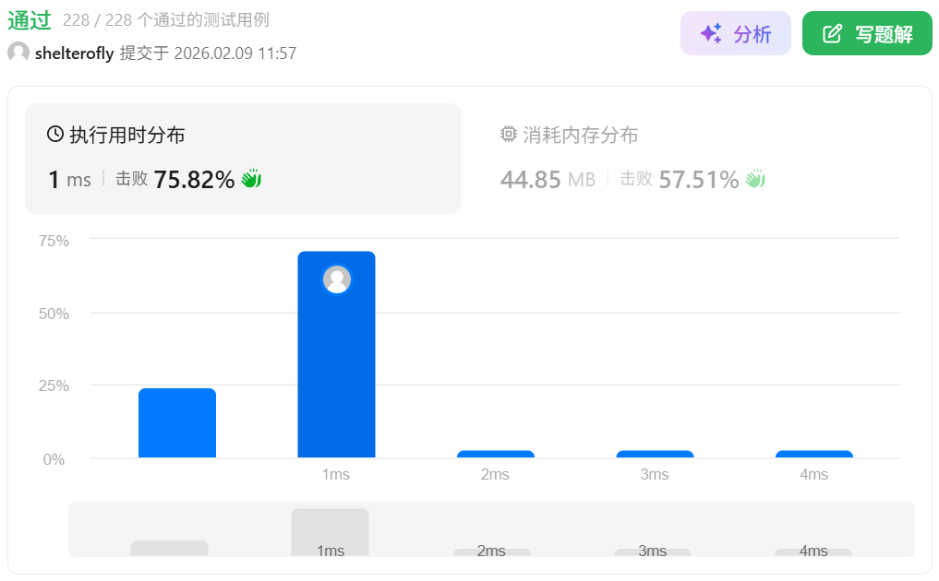Select the short blue bar above 4ms
The width and height of the screenshot is (939, 581).
814,454
